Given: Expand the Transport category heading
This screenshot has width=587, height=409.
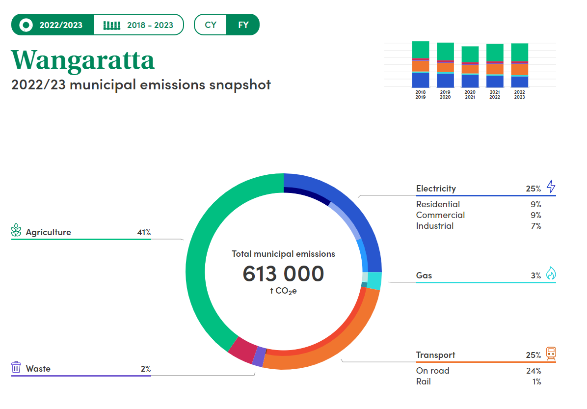Looking at the screenshot, I should point(435,355).
